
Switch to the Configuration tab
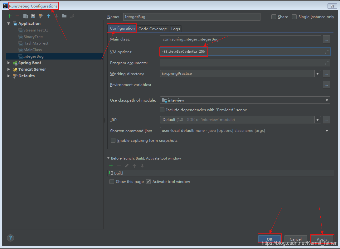click(x=122, y=28)
